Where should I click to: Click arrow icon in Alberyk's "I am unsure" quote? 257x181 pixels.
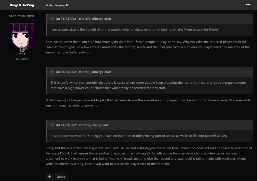(x=247, y=19)
